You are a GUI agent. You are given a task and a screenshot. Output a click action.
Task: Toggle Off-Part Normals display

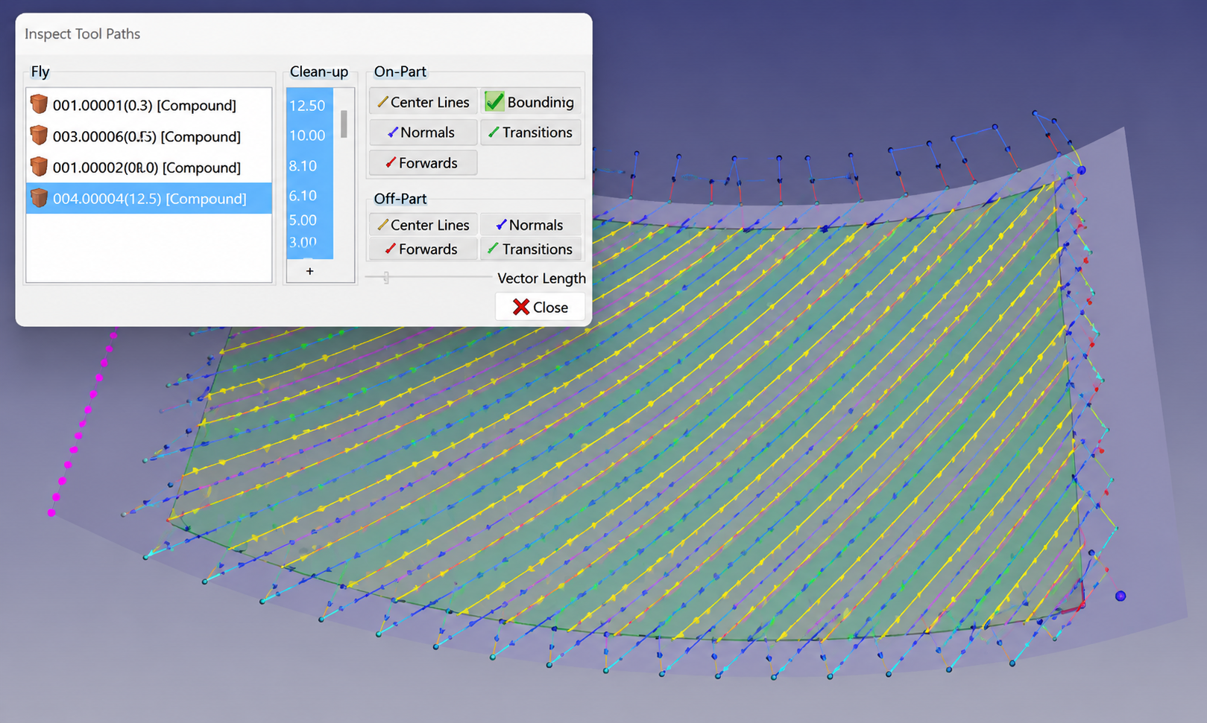(x=531, y=225)
